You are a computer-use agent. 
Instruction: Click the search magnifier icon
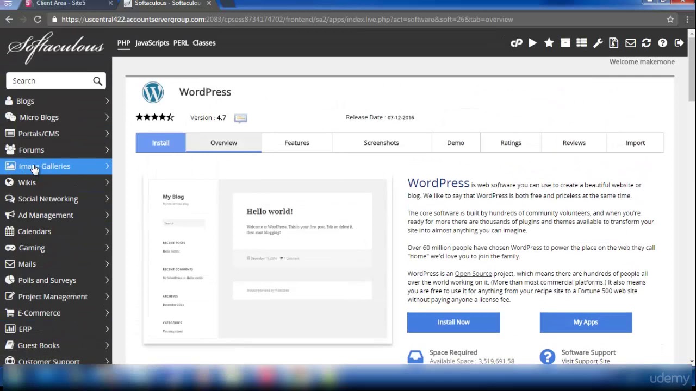point(97,81)
